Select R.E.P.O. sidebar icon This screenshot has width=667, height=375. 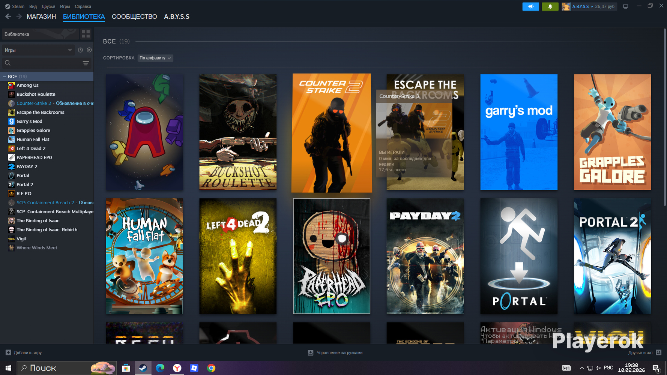click(x=11, y=193)
